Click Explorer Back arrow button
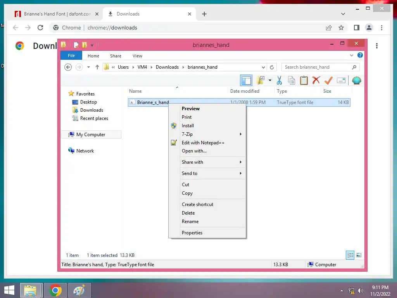397x298 pixels. click(68, 67)
